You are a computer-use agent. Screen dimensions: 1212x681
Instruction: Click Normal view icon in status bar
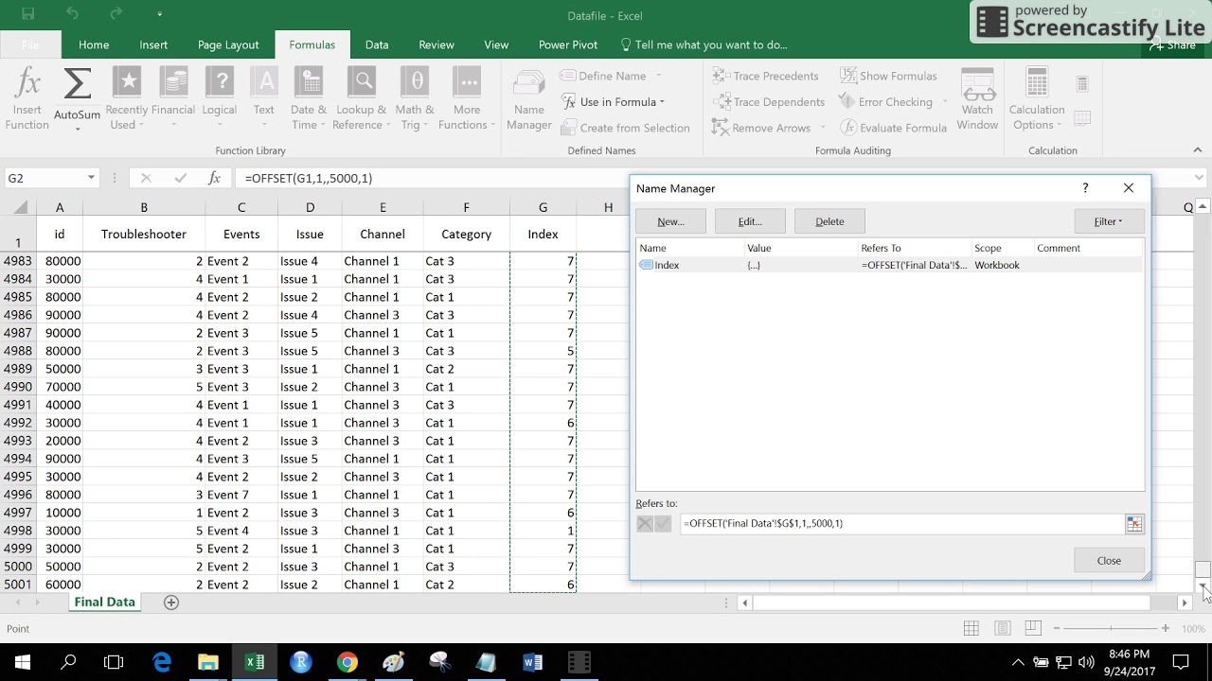coord(971,628)
